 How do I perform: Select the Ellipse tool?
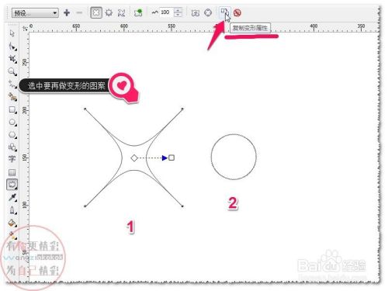coord(12,122)
